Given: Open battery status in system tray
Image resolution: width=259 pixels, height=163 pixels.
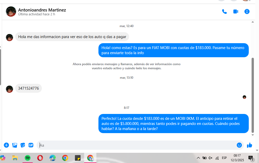Looking at the screenshot, I should click(x=205, y=158).
